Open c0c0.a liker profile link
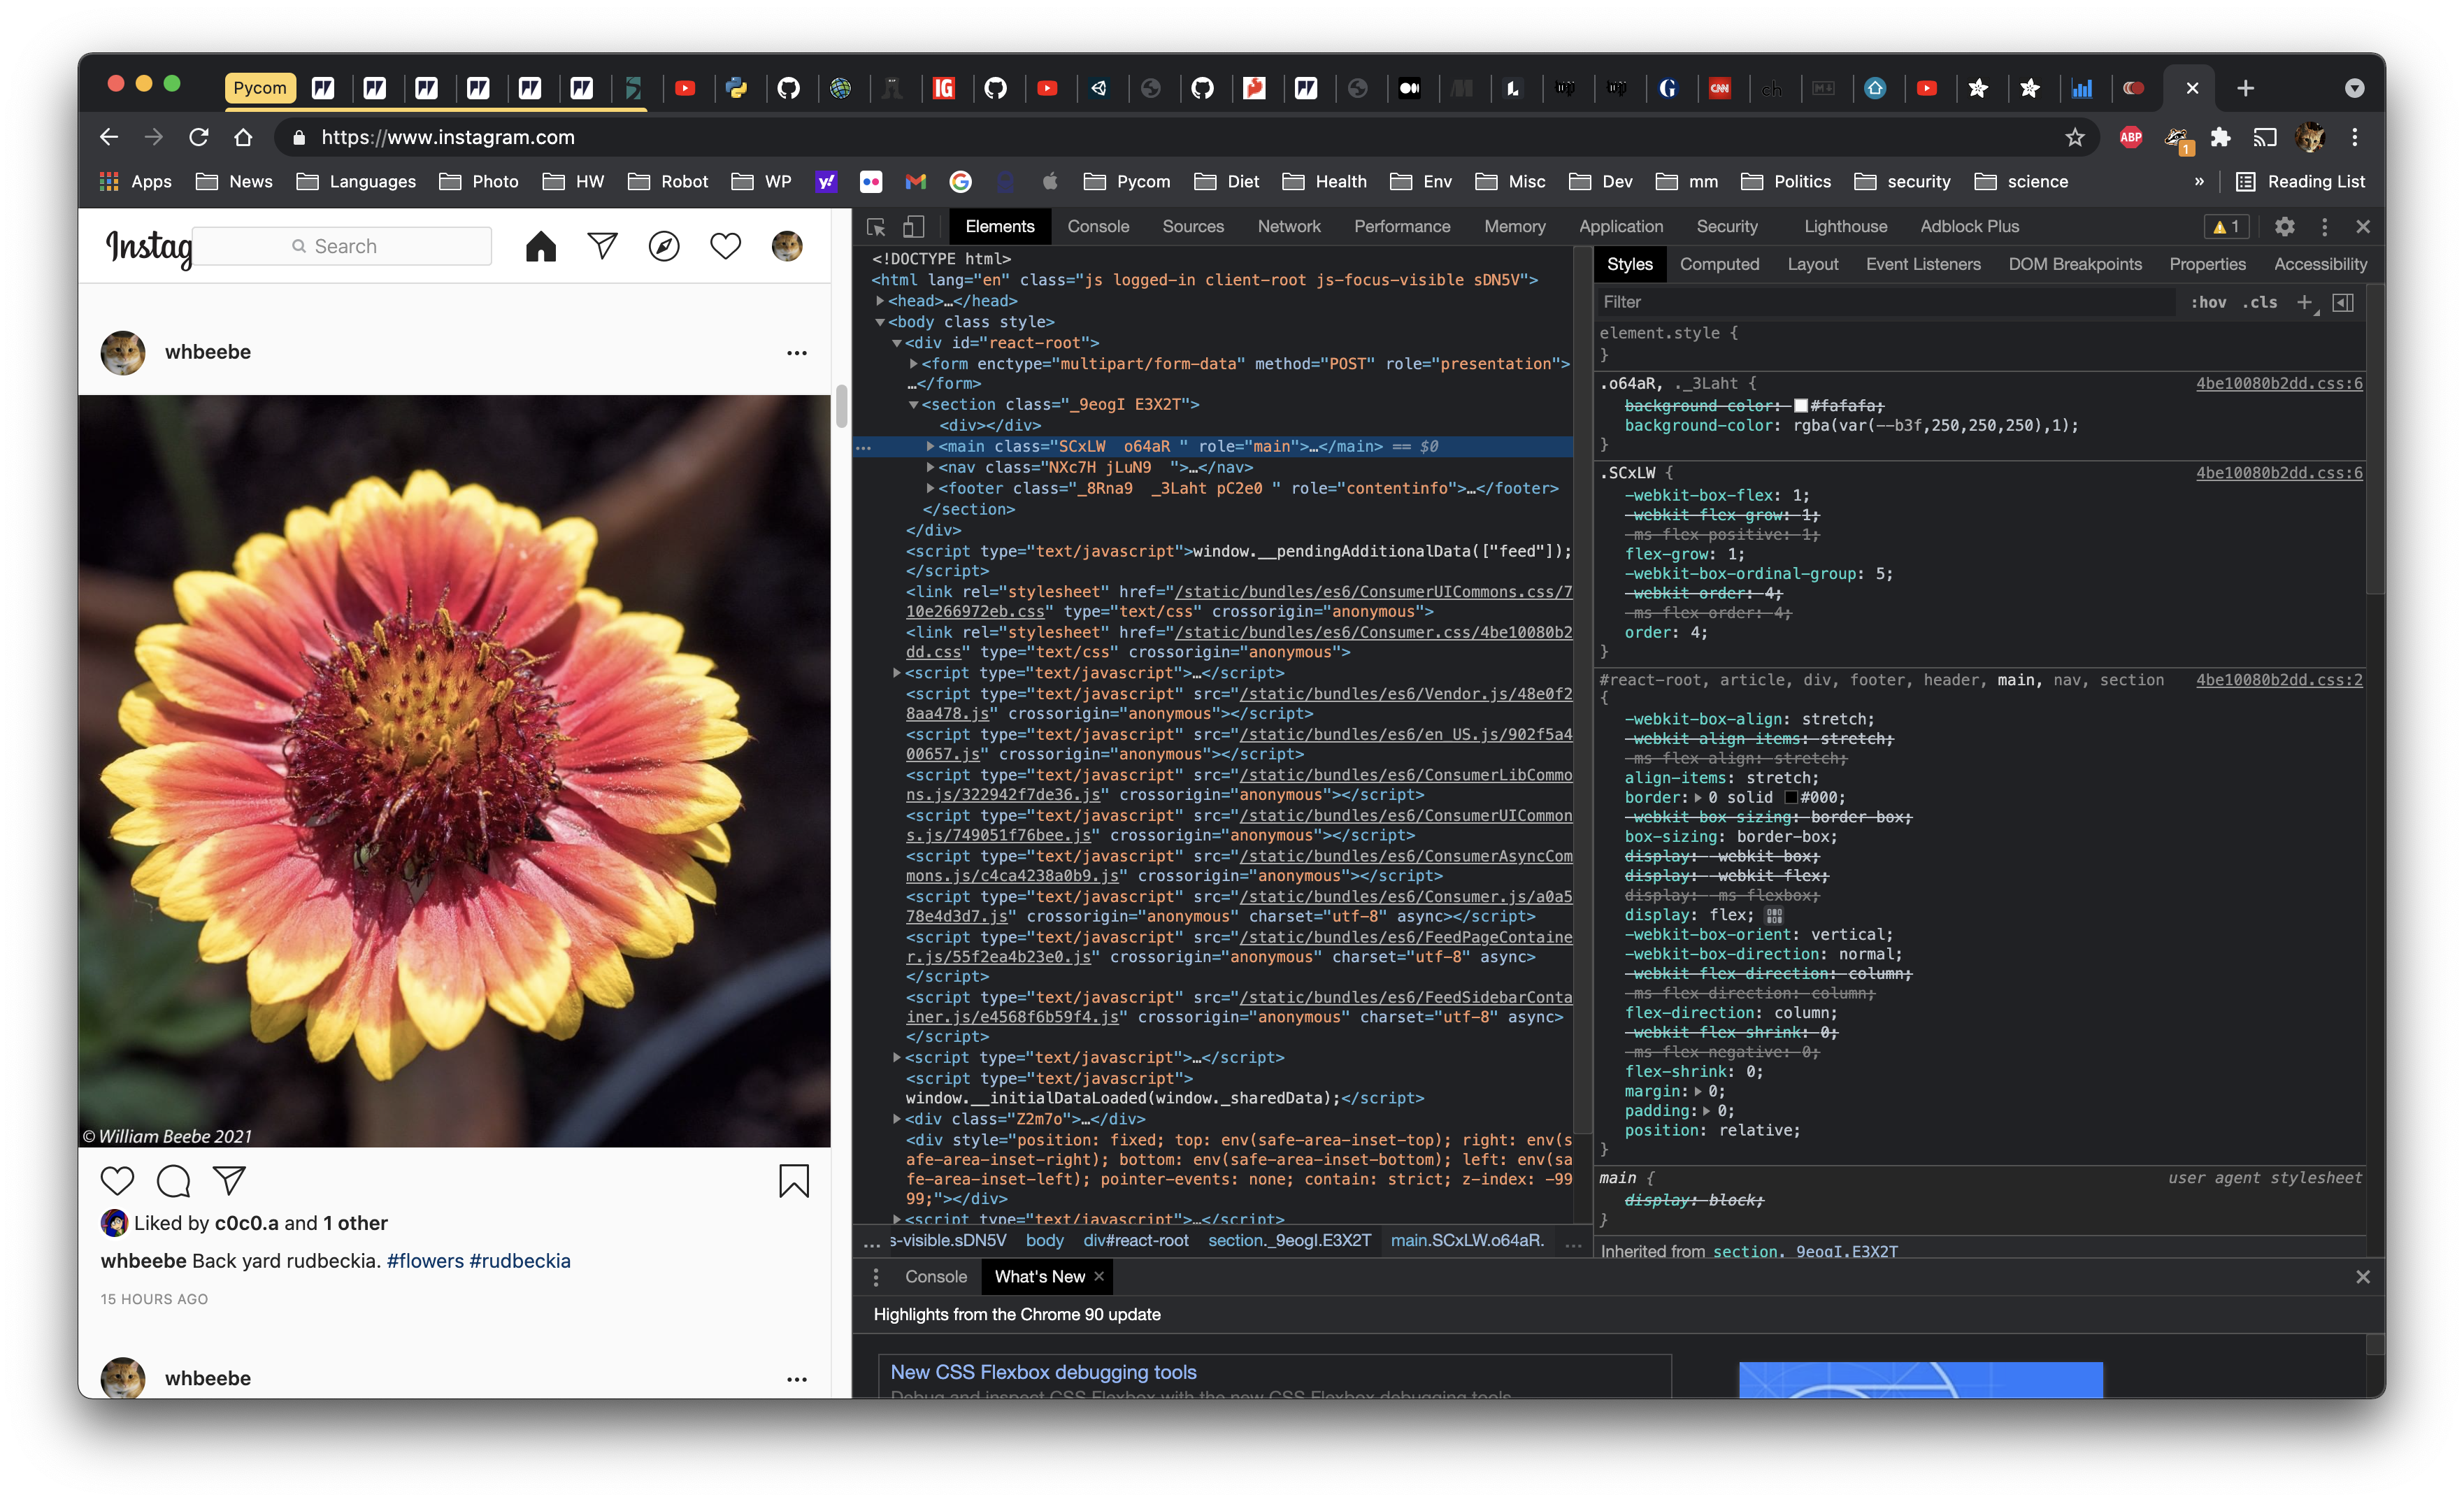 pos(246,1223)
